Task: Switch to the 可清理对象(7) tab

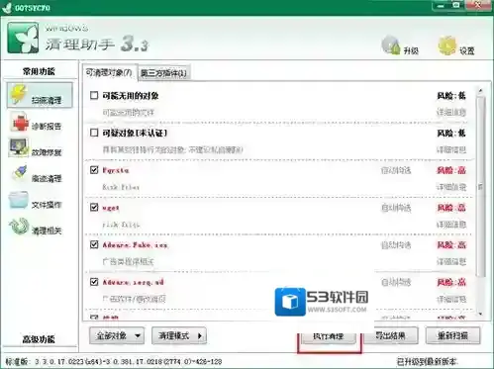Action: tap(109, 72)
